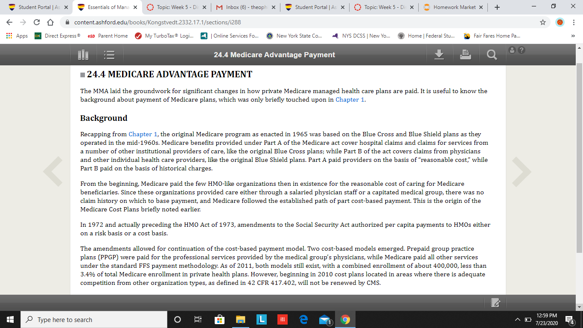Click the browser back arrow
Image resolution: width=583 pixels, height=328 pixels.
[x=10, y=22]
